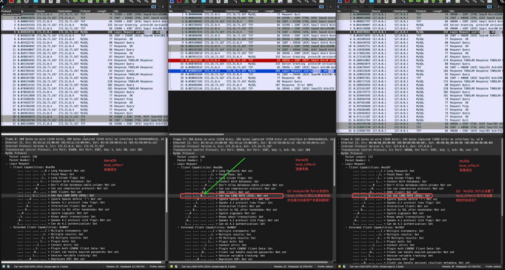Click the red stop capture icon in the right window
This screenshot has height=270, width=505.
coord(348,2)
